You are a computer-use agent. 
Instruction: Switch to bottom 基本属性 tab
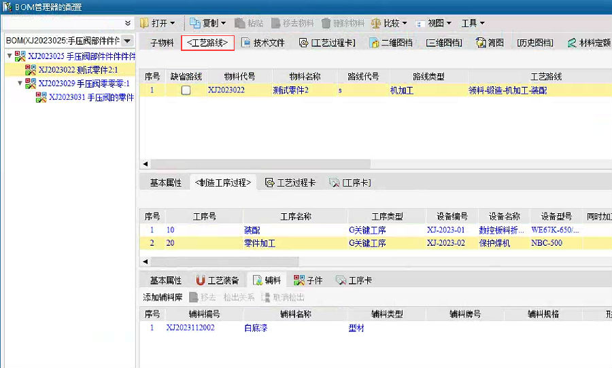point(166,280)
